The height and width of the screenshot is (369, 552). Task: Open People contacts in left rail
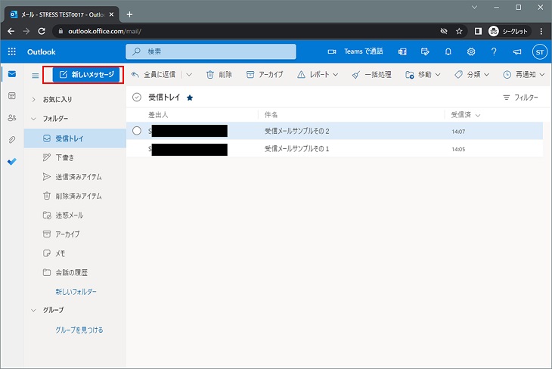[x=12, y=118]
